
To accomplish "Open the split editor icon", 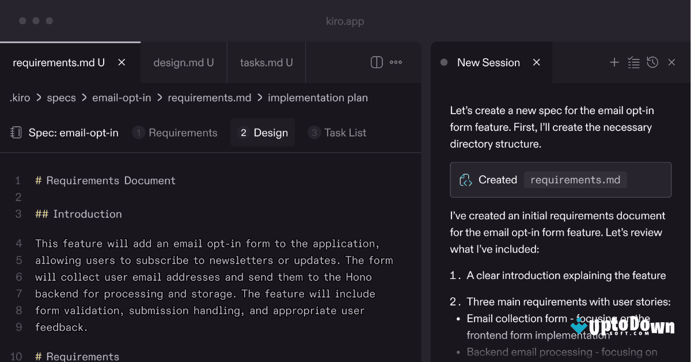I will 375,62.
